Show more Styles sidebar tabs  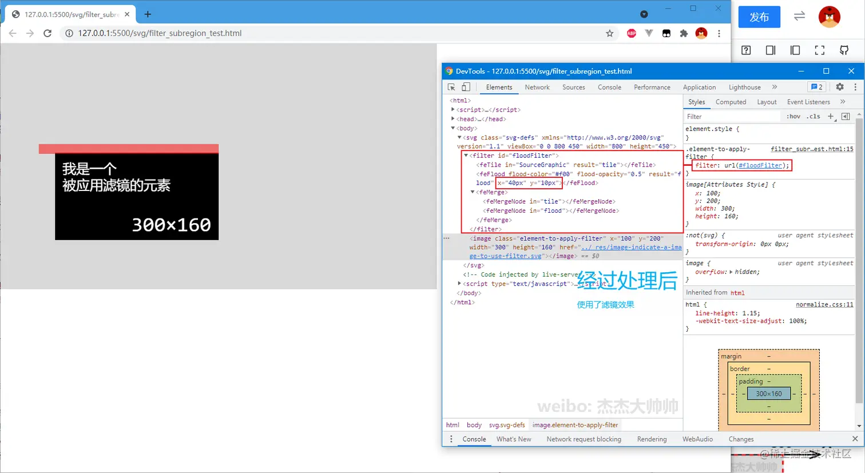(x=843, y=102)
